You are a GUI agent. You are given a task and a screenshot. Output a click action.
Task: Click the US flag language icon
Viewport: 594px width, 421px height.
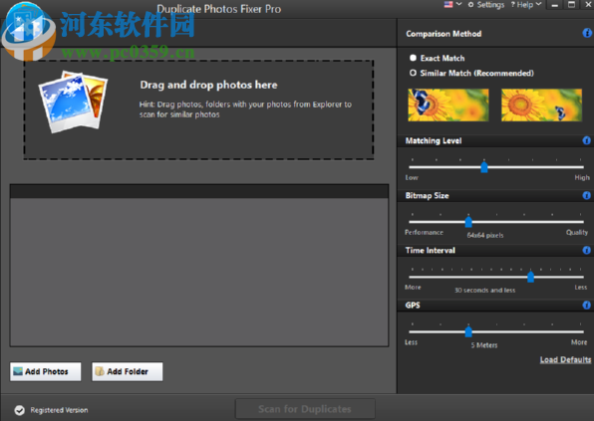pos(448,5)
